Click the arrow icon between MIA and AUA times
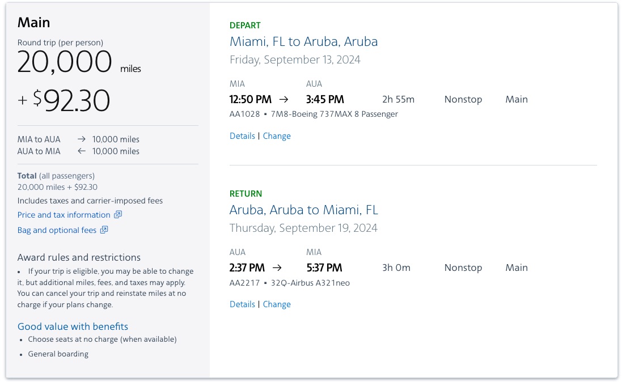Image resolution: width=622 pixels, height=382 pixels. (x=283, y=99)
